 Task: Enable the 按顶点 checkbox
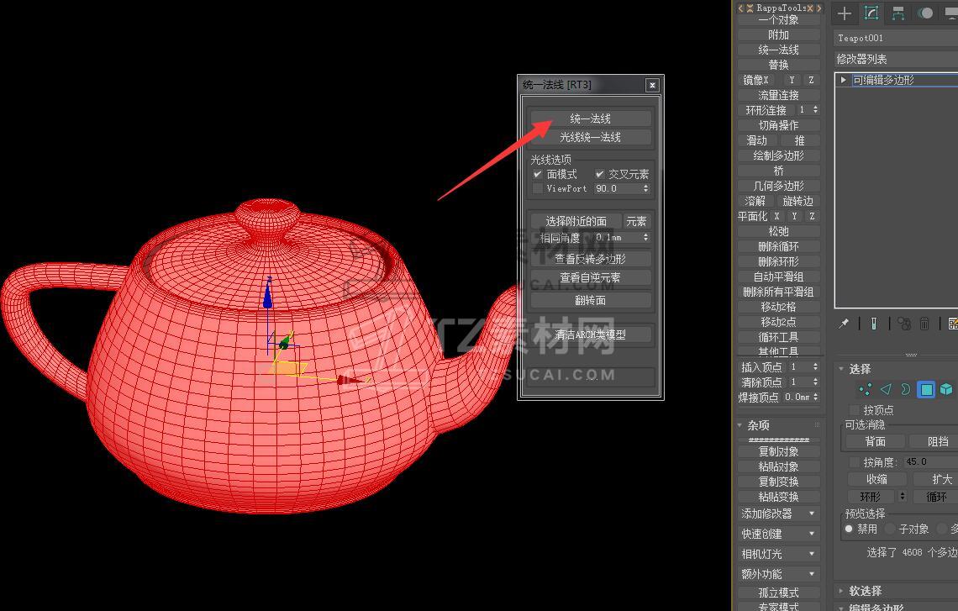(x=854, y=410)
